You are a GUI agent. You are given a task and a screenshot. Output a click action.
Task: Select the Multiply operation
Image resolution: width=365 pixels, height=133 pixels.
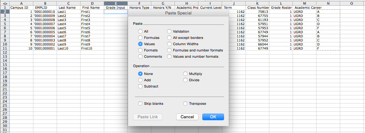click(x=185, y=74)
